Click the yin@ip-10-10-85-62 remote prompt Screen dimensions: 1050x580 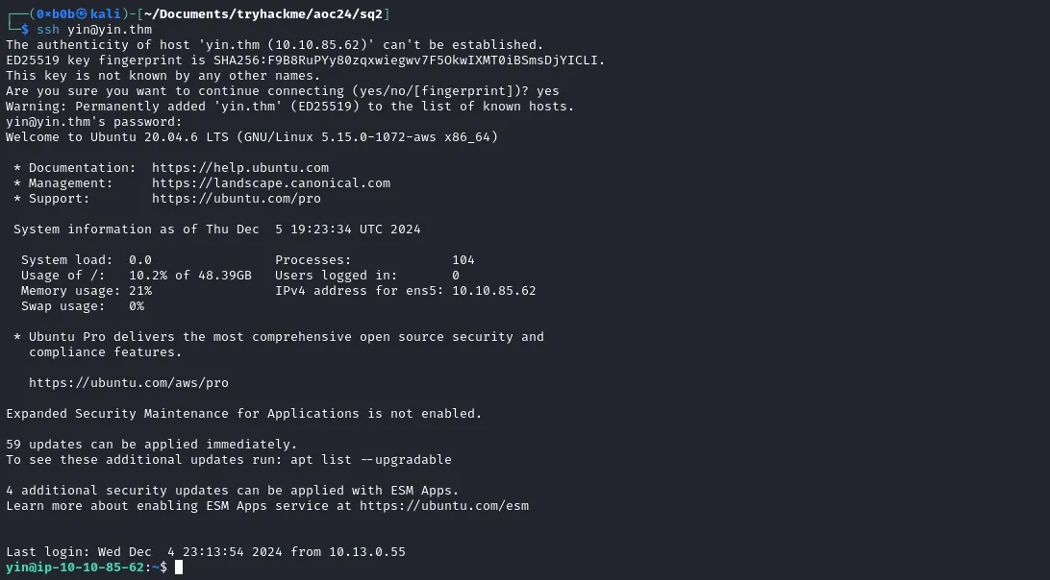point(75,568)
